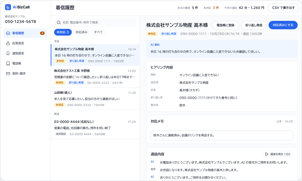Open call from 山田様(個人)
Viewport: 302px width, 181px height.
click(x=95, y=99)
